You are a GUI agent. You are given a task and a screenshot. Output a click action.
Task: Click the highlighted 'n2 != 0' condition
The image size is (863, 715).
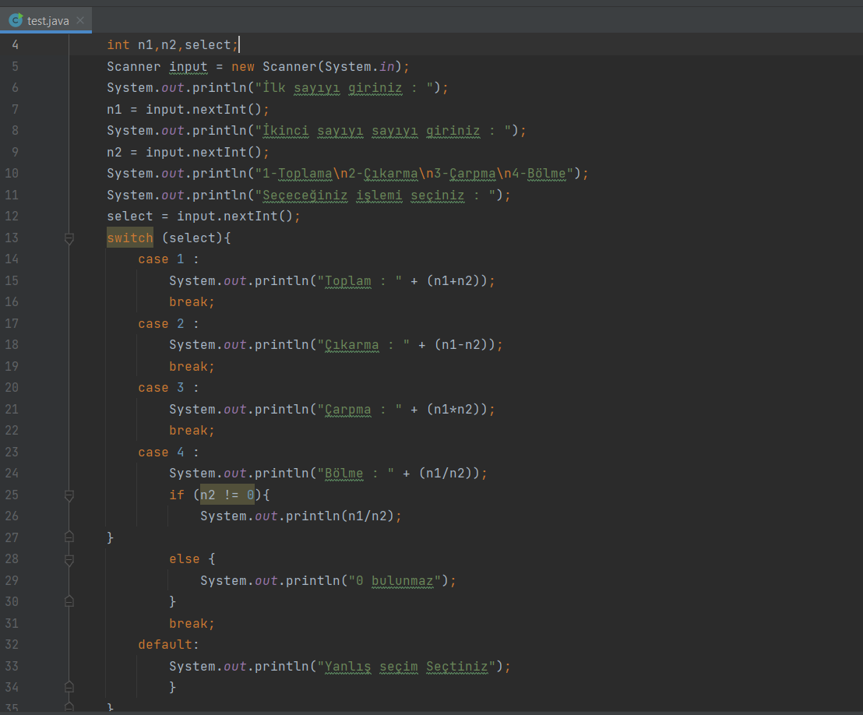point(227,495)
